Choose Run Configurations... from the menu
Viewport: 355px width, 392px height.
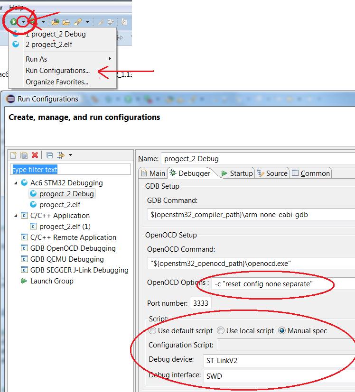pyautogui.click(x=57, y=71)
